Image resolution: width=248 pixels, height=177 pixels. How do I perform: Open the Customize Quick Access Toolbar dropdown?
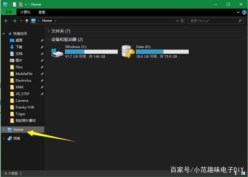point(26,5)
